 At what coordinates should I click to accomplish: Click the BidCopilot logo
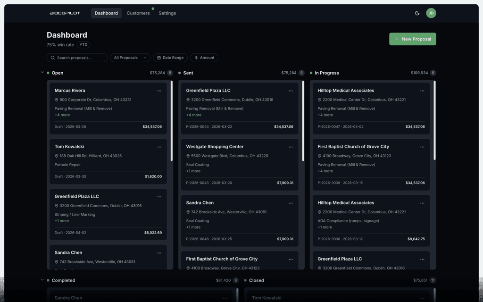pyautogui.click(x=65, y=13)
